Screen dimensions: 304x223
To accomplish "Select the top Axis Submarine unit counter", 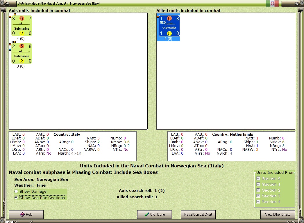I will 22,26.
